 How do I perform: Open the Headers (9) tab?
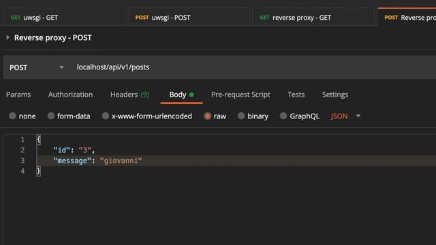(129, 95)
